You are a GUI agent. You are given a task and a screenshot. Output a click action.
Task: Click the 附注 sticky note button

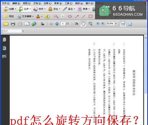9,16
